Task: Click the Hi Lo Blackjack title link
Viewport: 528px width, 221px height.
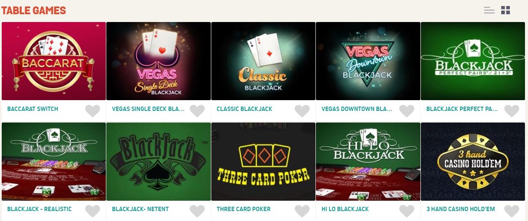Action: pyautogui.click(x=345, y=209)
